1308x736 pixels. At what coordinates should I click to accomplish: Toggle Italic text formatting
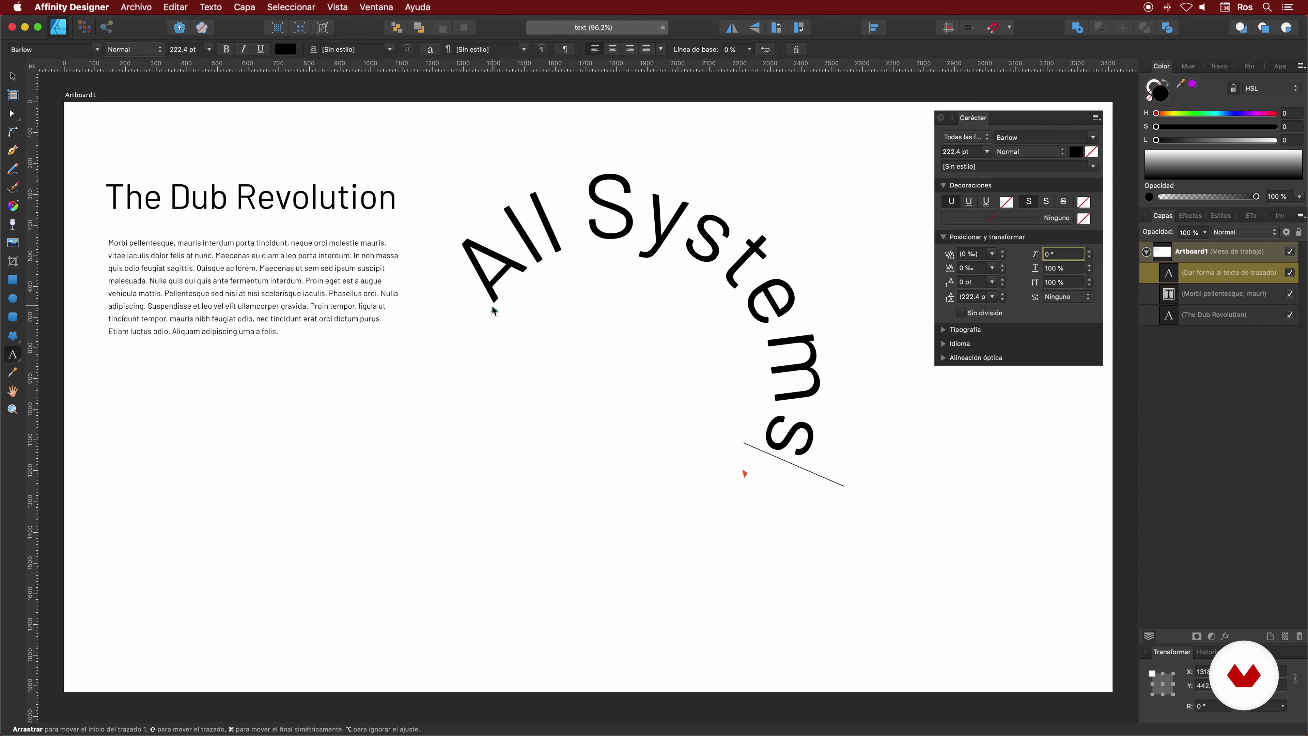244,49
